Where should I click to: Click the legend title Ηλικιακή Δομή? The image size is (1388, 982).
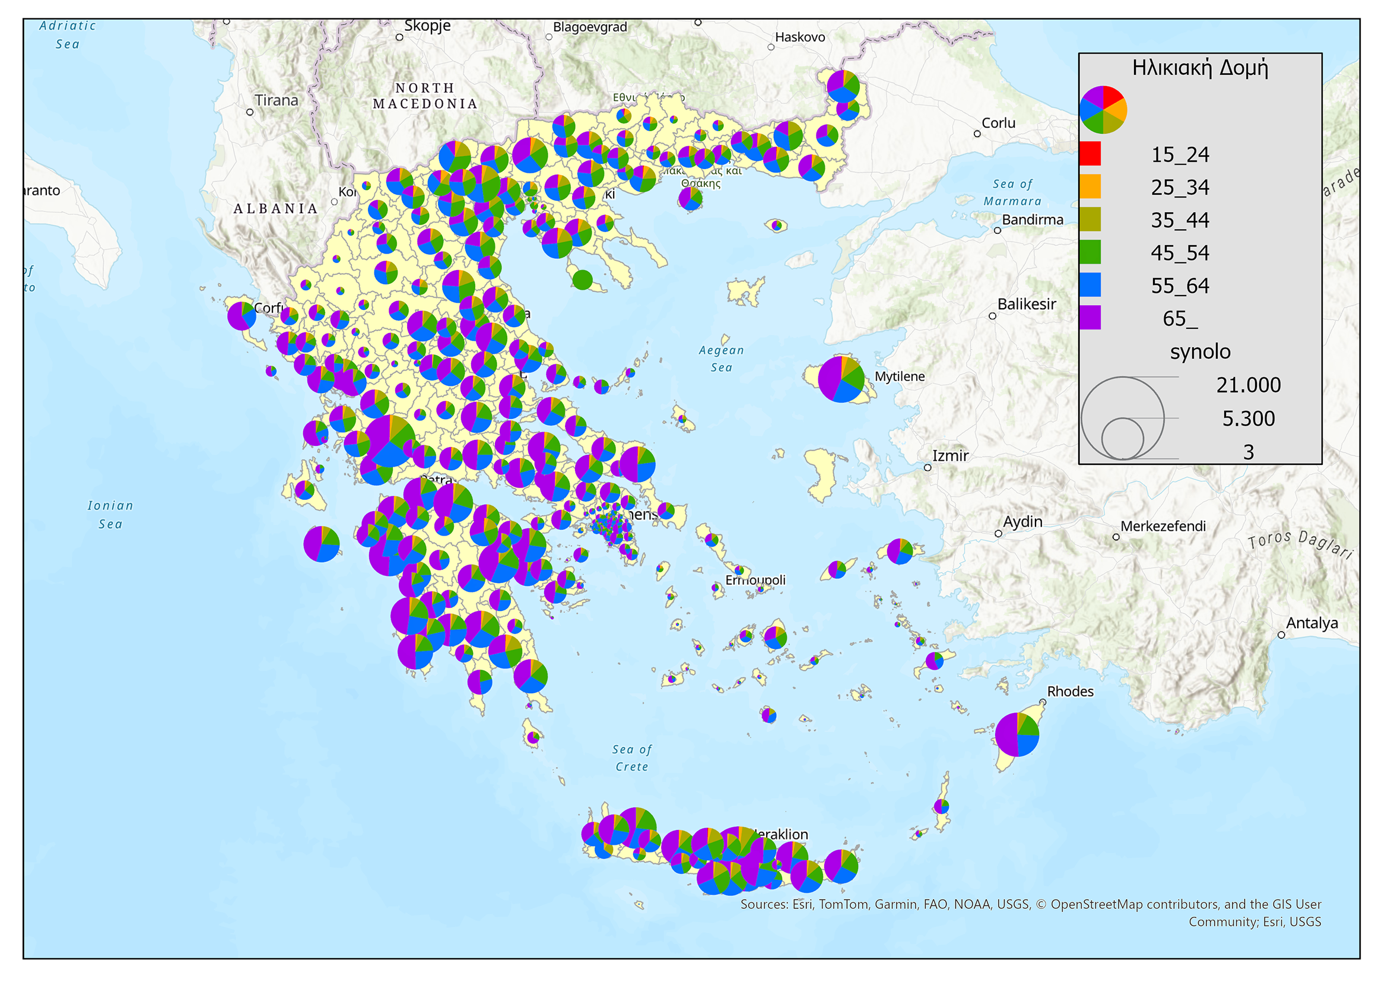click(1199, 68)
